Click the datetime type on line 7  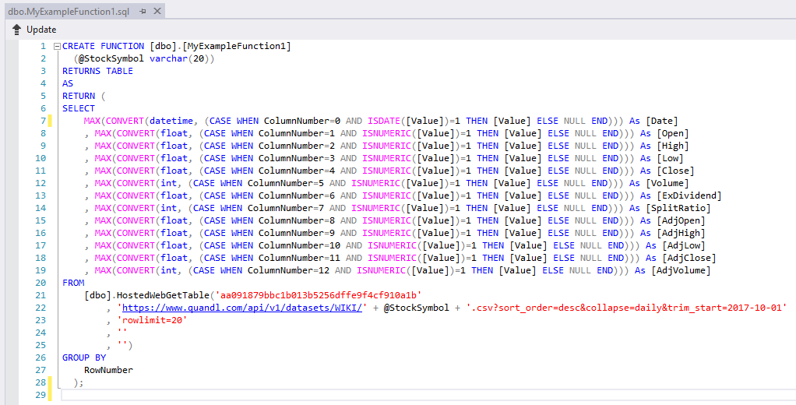pos(171,121)
